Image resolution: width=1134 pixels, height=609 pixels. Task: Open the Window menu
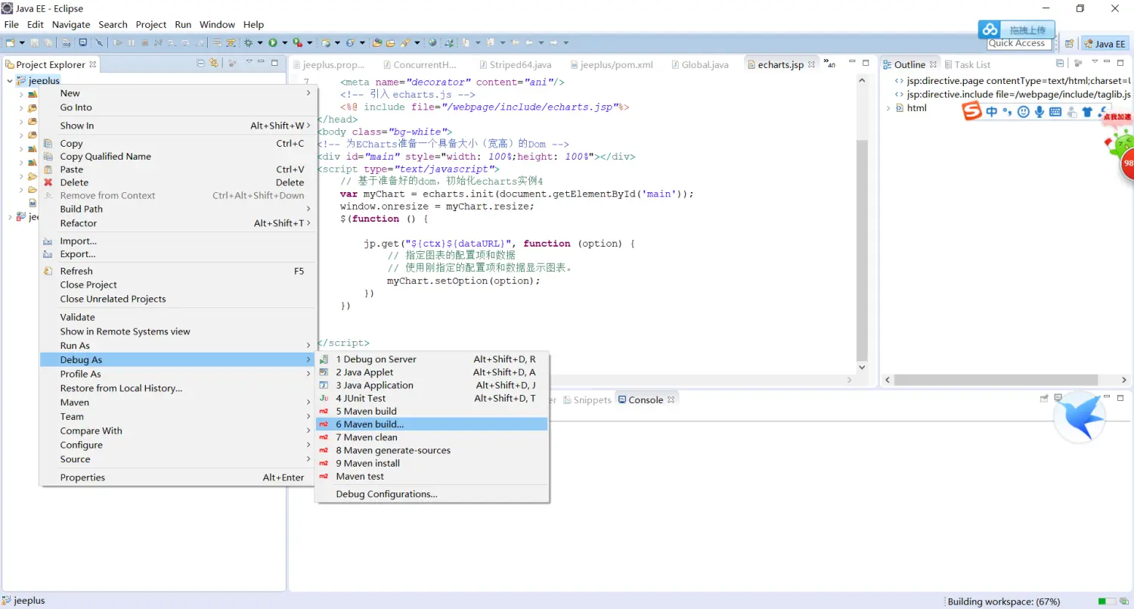coord(217,24)
